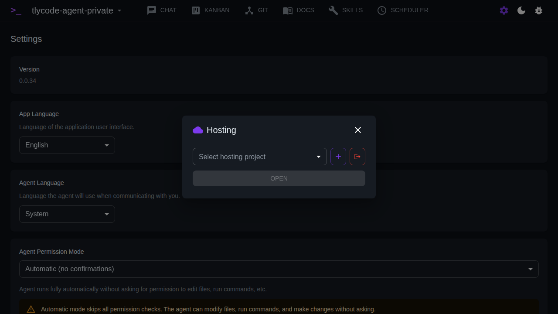This screenshot has height=314, width=558.
Task: Click the Skills wrench icon
Action: [x=333, y=10]
